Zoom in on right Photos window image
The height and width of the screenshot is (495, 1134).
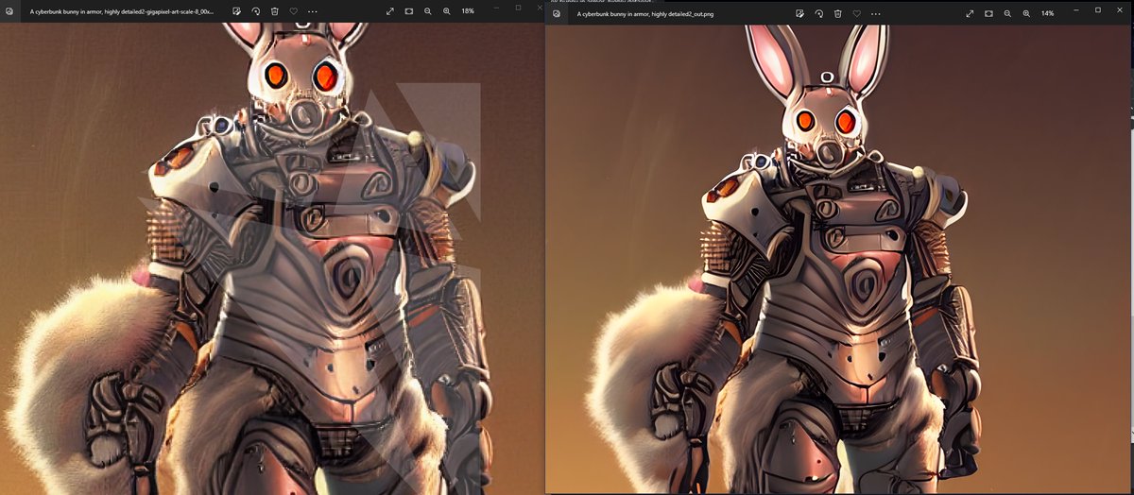point(1026,13)
